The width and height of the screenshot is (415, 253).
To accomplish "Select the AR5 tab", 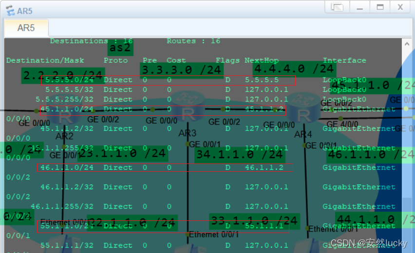I will click(26, 28).
